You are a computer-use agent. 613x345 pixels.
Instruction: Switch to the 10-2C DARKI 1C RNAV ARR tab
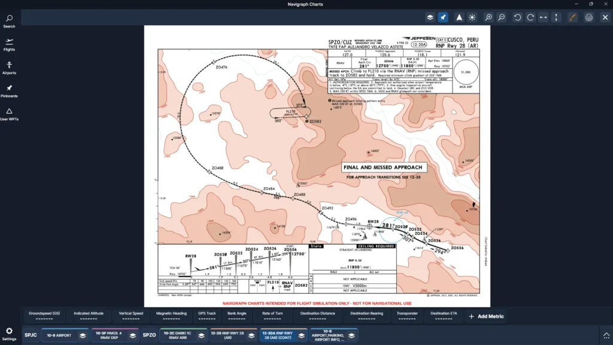[x=177, y=335]
